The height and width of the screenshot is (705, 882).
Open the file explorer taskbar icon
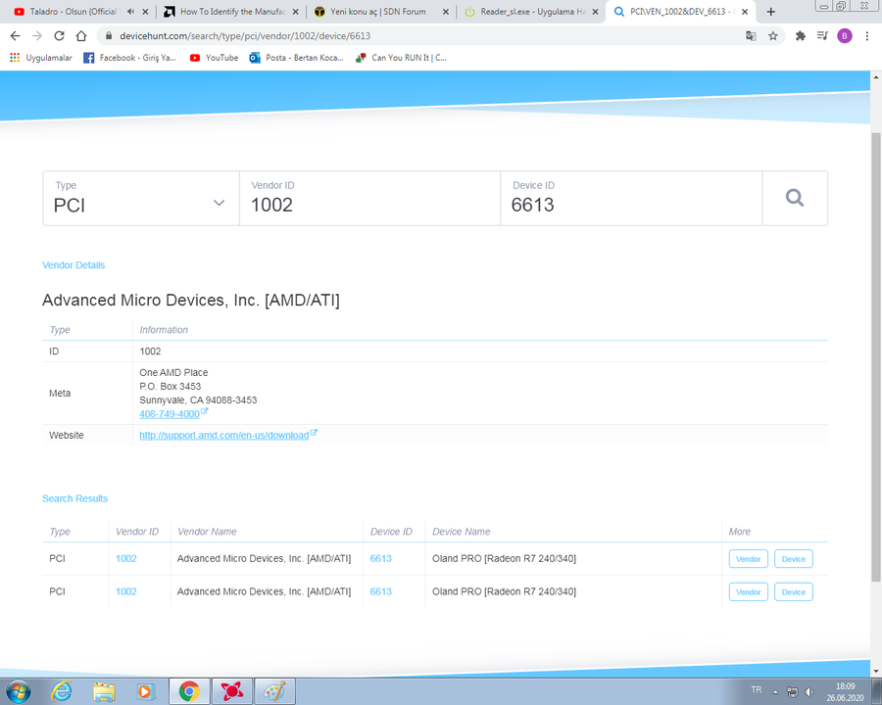click(104, 691)
